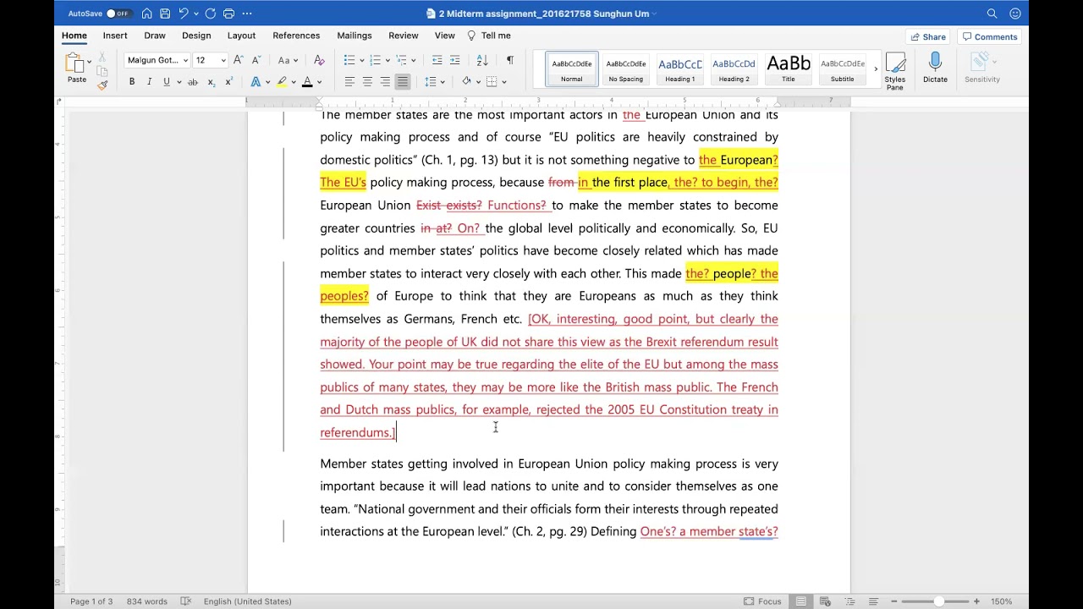Viewport: 1083px width, 609px height.
Task: Increase font size with larger A icon
Action: coord(239,60)
